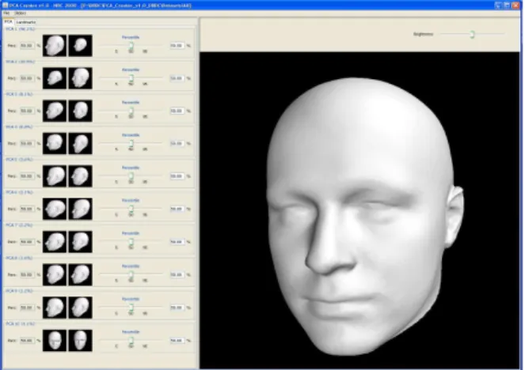Click PCA 2 right percent value box
525x370 pixels.
(x=177, y=78)
